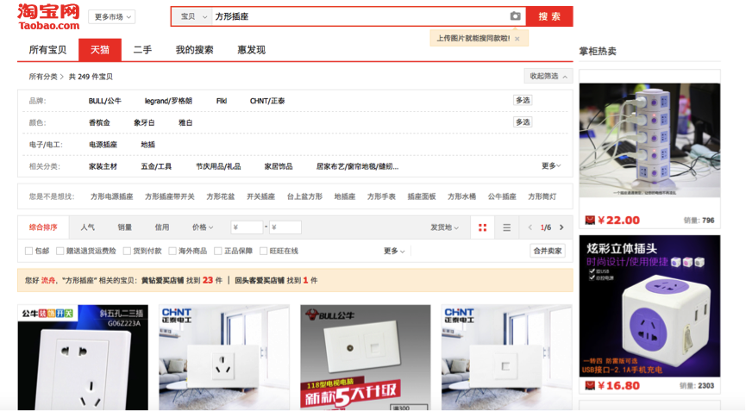The image size is (746, 411).
Task: Click the red 搜索 button
Action: [x=549, y=16]
